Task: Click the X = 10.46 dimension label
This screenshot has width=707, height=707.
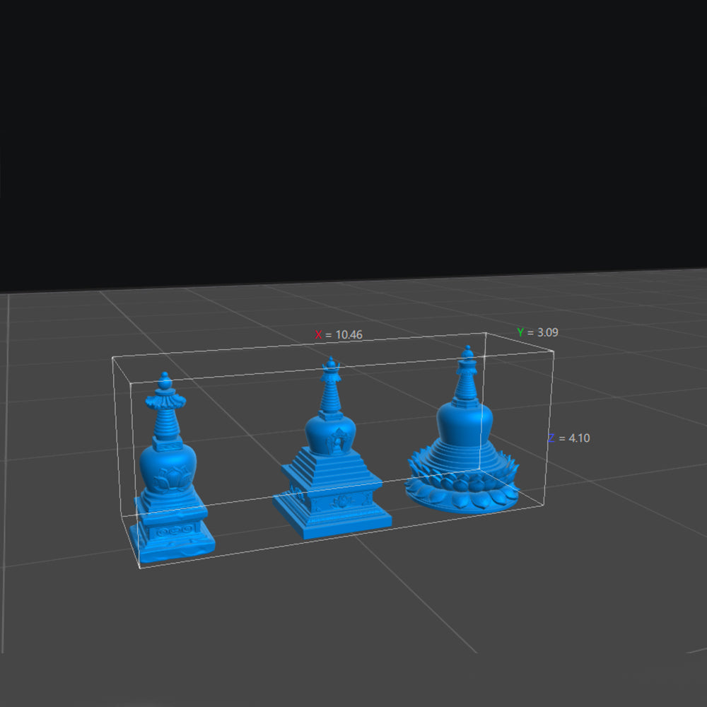Action: [339, 334]
